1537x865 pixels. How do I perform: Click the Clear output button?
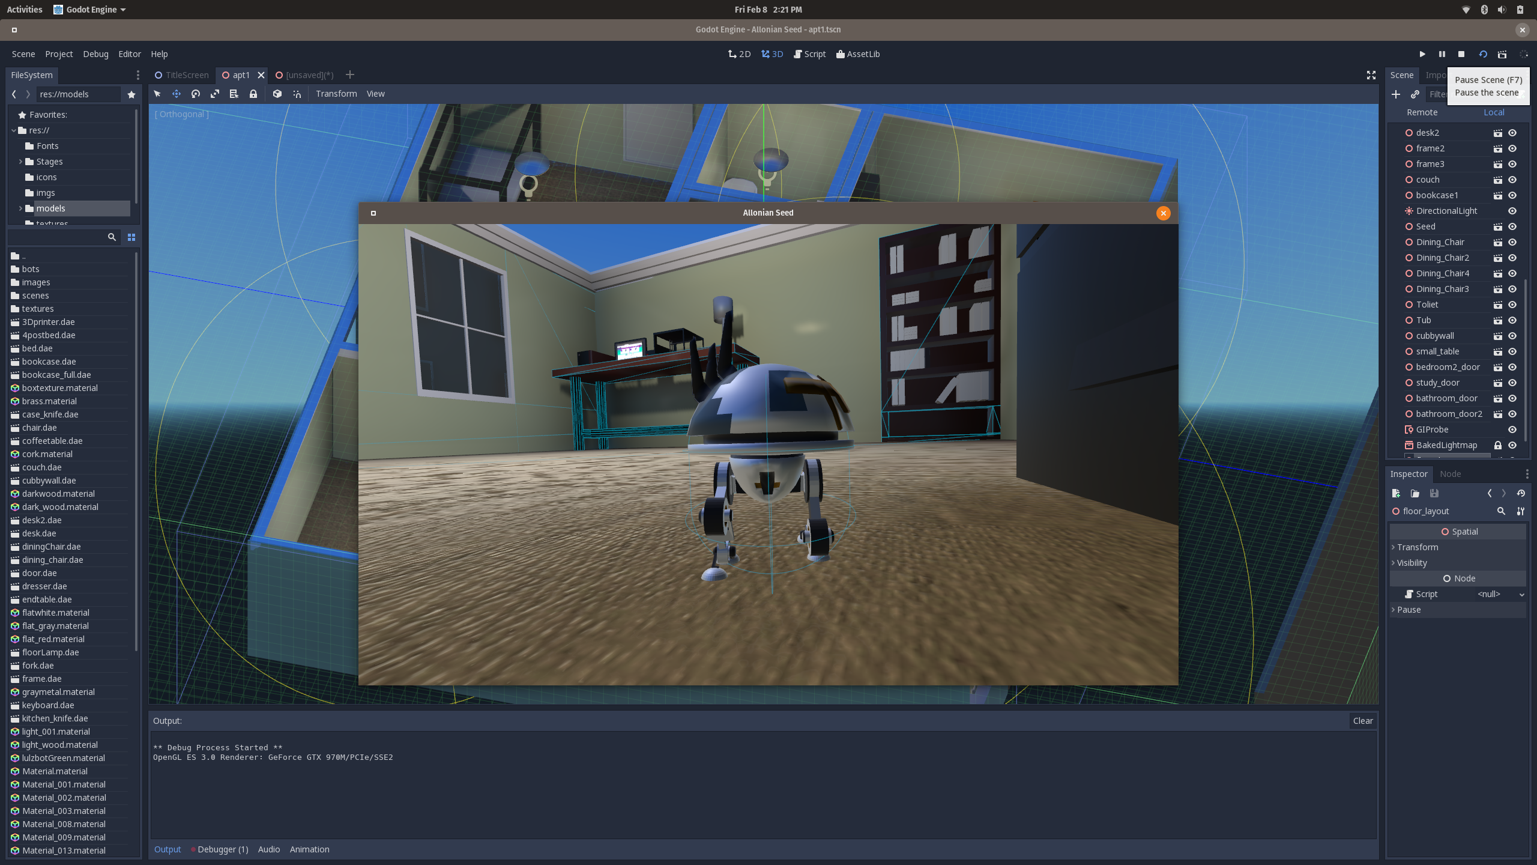point(1362,721)
